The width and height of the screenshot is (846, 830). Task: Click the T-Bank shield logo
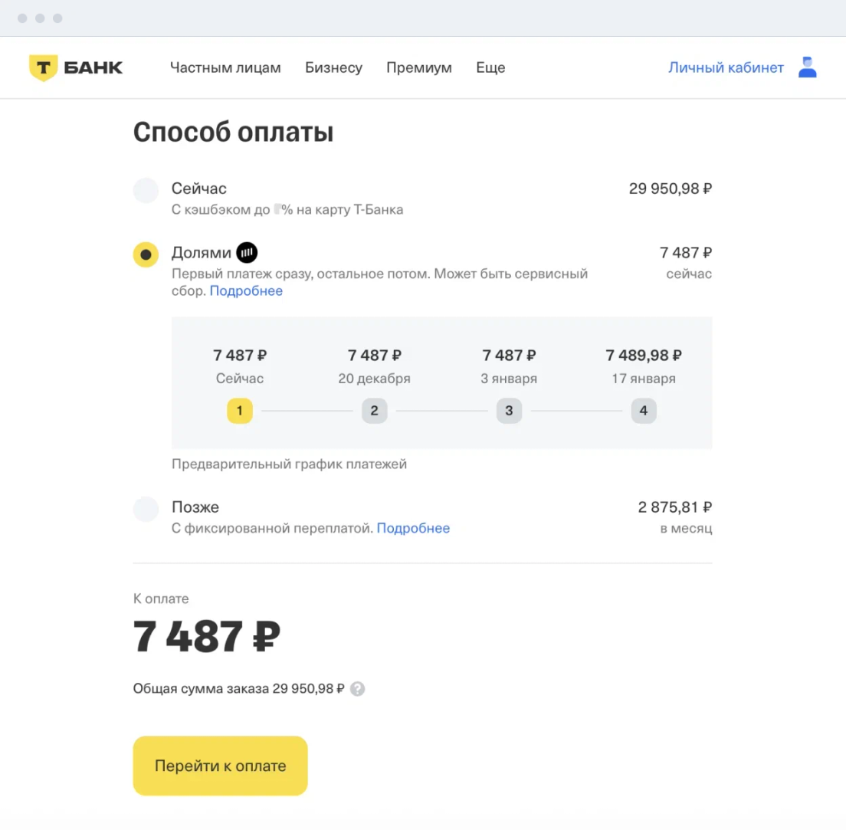(x=43, y=67)
